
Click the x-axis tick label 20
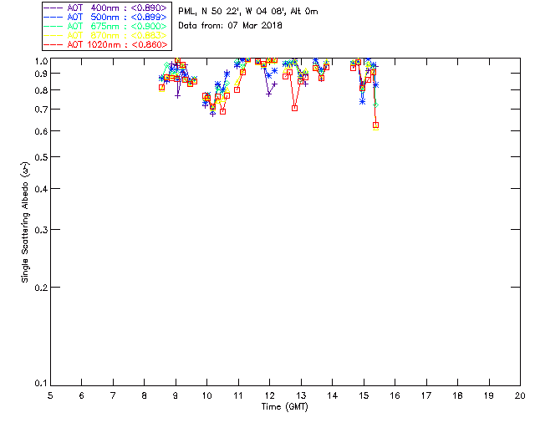tap(520, 395)
